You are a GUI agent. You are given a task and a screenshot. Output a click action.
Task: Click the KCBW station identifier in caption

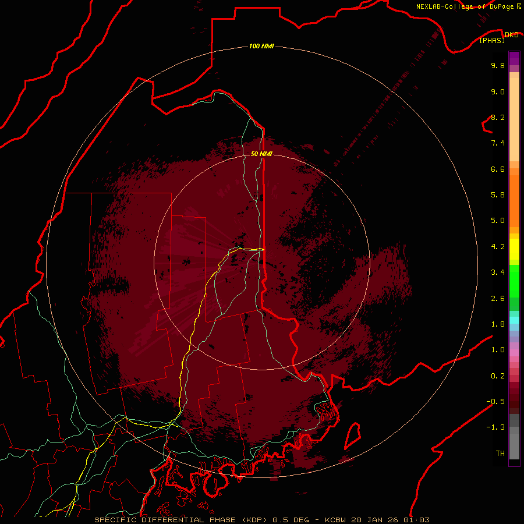335,520
